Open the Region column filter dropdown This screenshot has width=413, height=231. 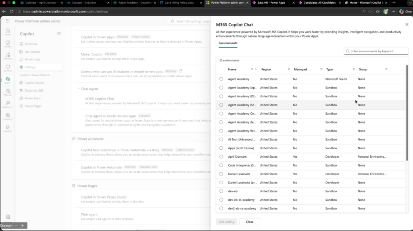(289, 69)
